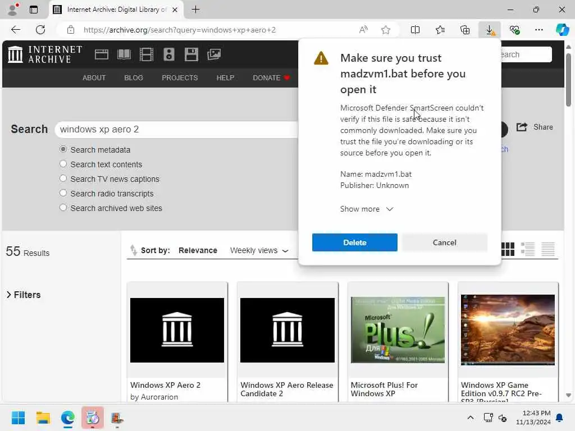Switch to compact list view
Viewport: 575px width, 431px height.
[x=548, y=249]
